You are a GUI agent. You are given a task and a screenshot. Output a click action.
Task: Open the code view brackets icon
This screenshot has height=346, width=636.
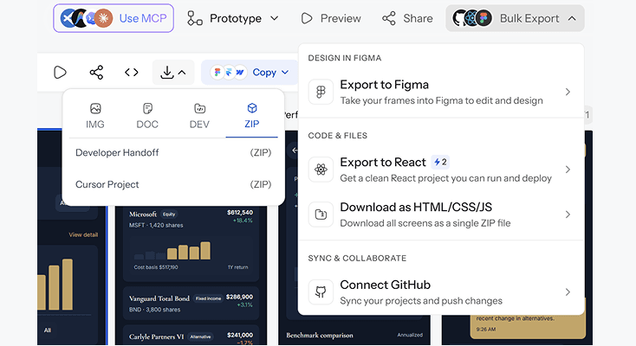coord(132,73)
